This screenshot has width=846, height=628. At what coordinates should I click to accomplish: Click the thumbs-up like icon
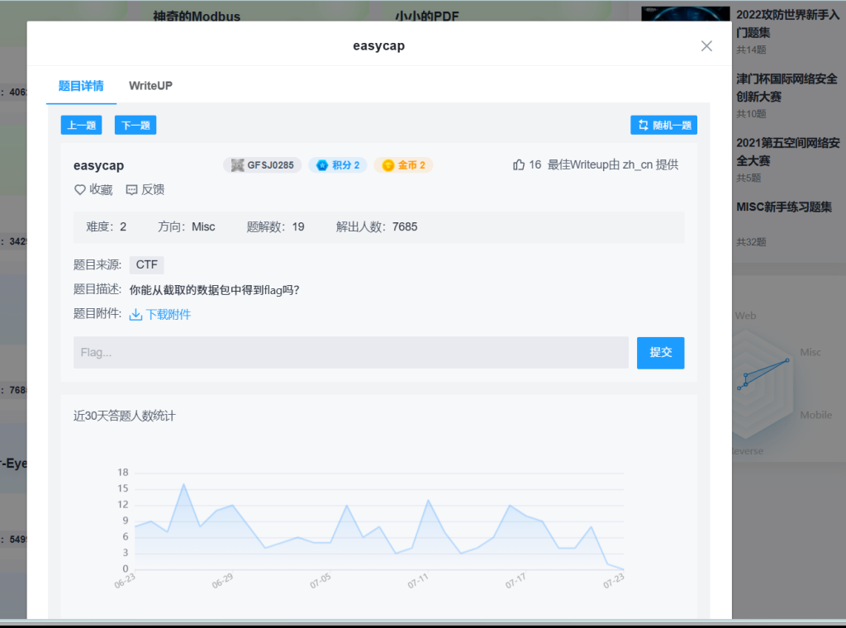[519, 165]
